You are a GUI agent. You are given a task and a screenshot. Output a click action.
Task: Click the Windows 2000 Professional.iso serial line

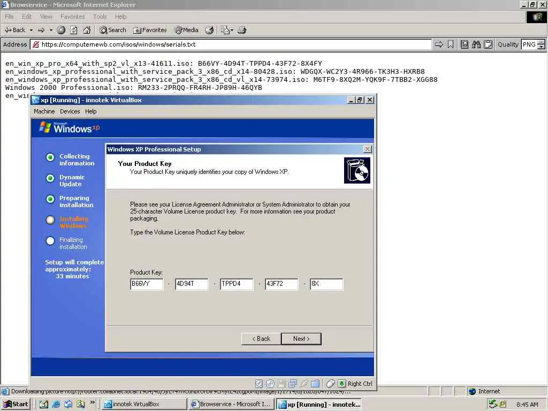tap(133, 87)
